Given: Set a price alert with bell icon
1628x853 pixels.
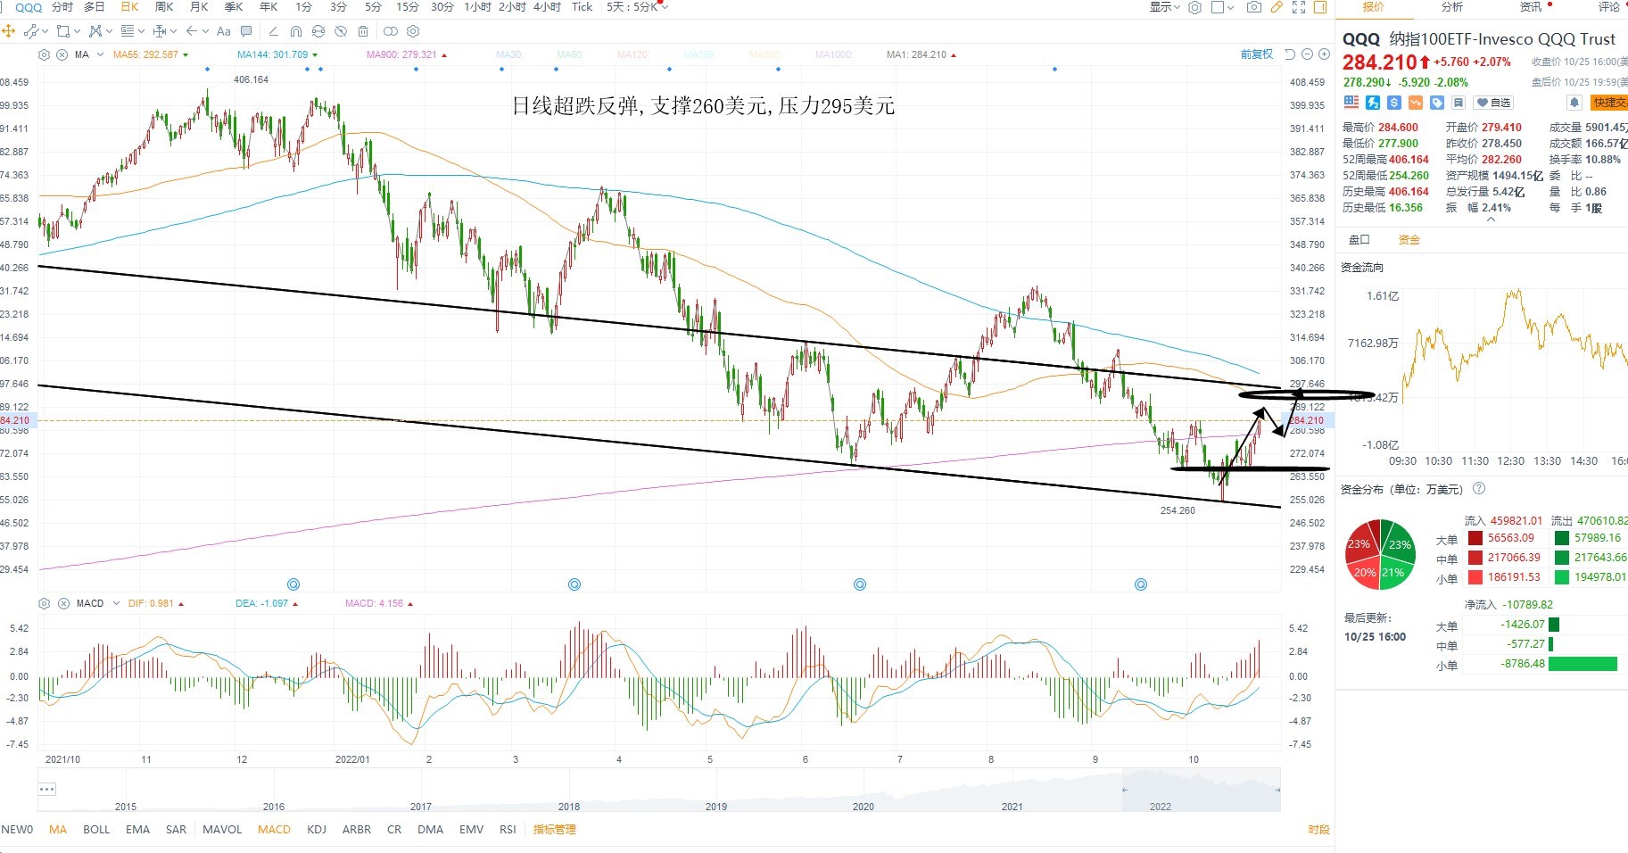Looking at the screenshot, I should [x=1574, y=103].
